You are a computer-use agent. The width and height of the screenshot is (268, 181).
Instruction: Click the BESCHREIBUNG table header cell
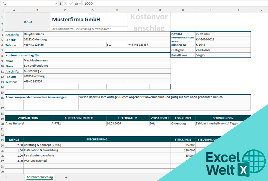97,140
